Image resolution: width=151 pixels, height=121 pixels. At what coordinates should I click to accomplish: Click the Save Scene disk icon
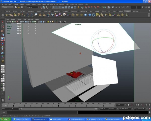pyautogui.click(x=22, y=7)
